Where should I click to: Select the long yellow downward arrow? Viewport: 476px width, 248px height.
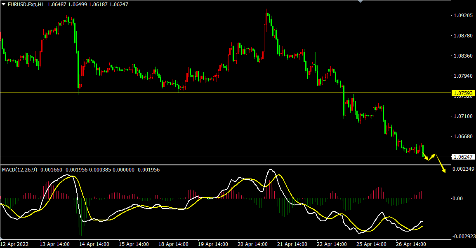441,164
